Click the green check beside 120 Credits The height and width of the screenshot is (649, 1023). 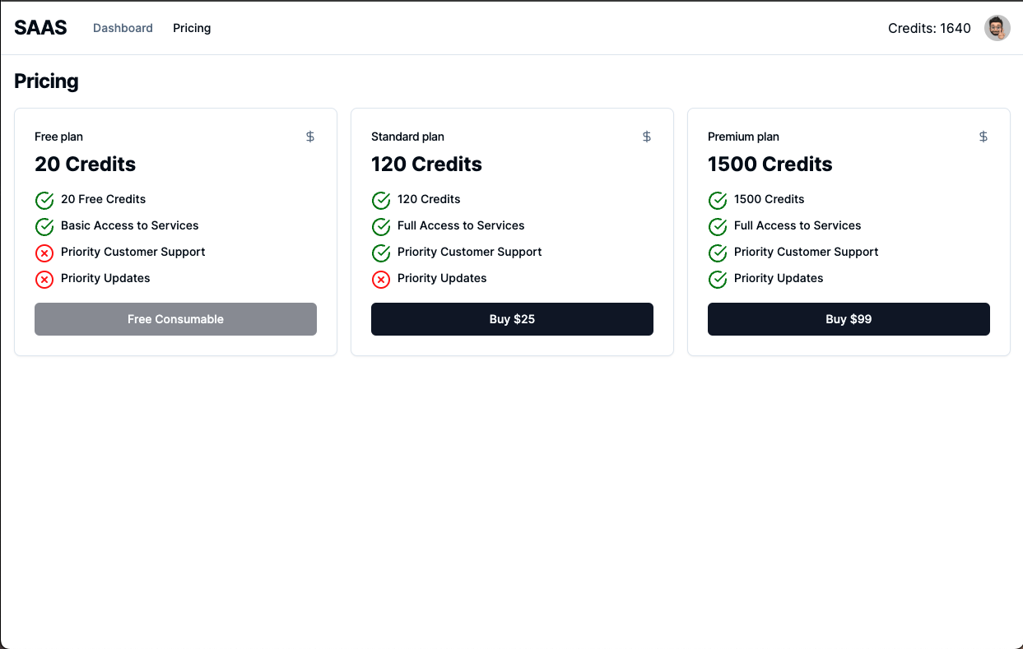(x=380, y=200)
